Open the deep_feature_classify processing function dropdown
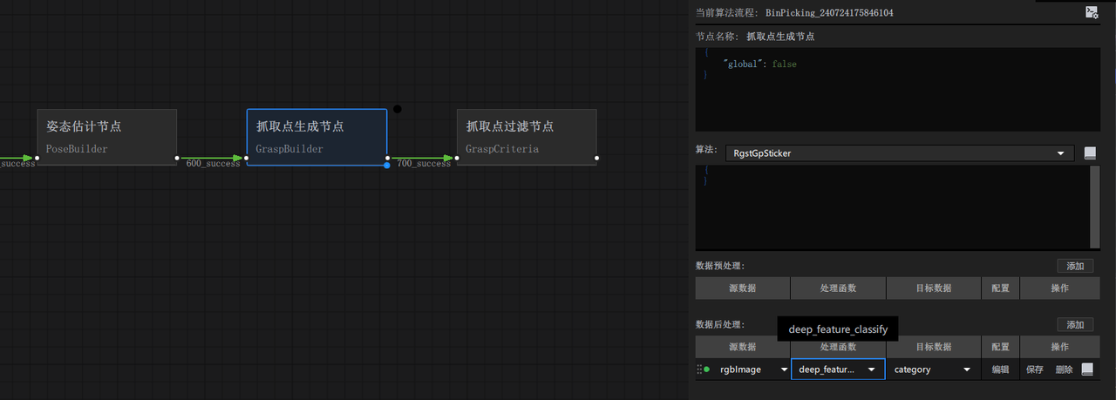1116x400 pixels. [837, 369]
